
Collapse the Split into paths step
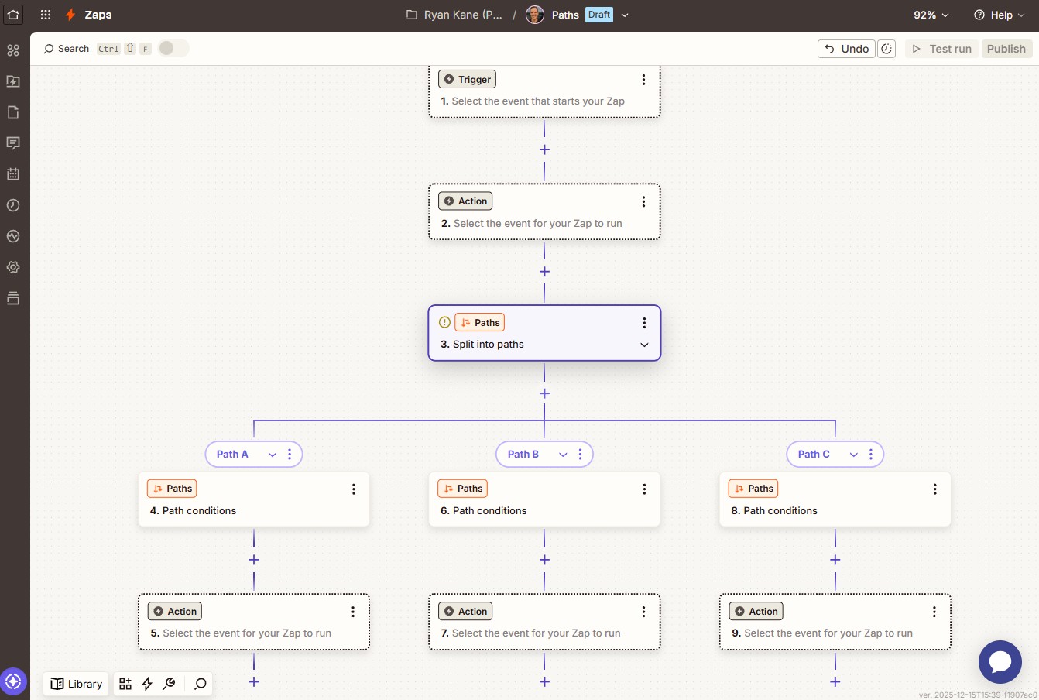(x=644, y=345)
